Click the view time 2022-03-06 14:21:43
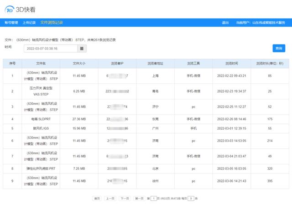The image size is (292, 208). coord(232,181)
